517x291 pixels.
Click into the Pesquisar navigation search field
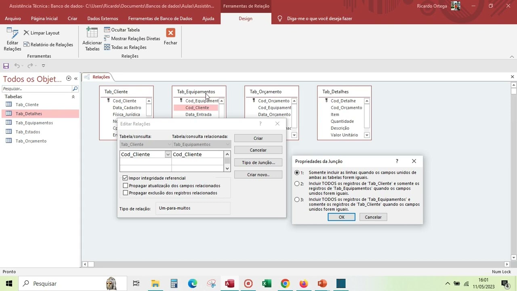click(x=37, y=89)
